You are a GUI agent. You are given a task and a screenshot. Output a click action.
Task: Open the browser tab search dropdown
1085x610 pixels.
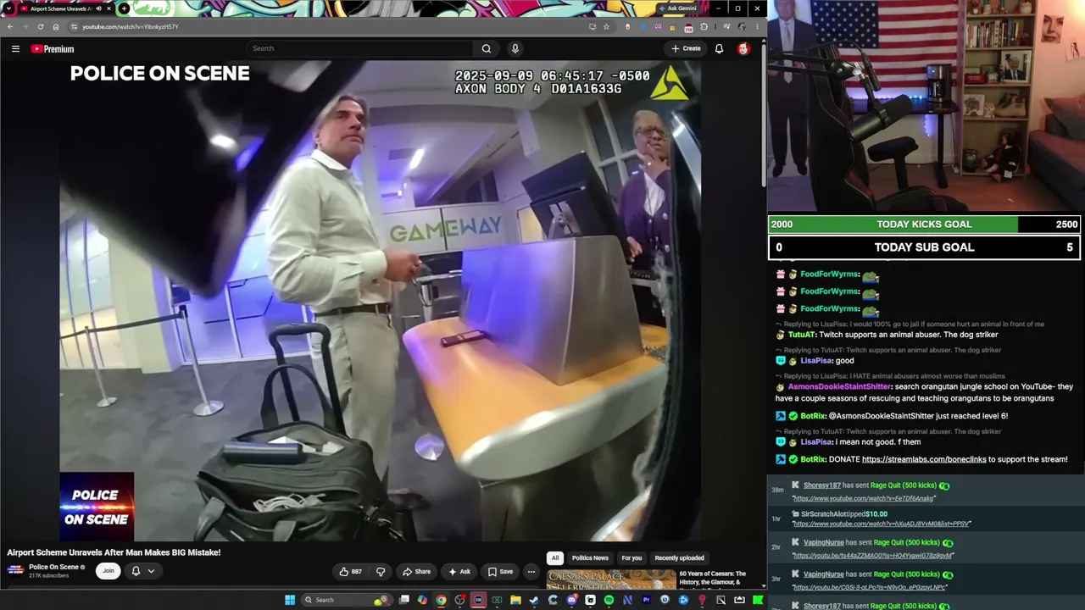9,8
